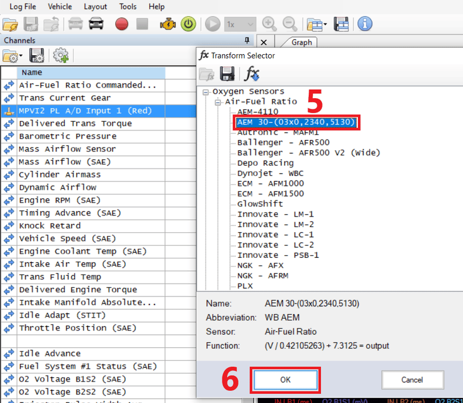The height and width of the screenshot is (403, 463).
Task: Select NGK - AFX transform
Action: [x=261, y=266]
